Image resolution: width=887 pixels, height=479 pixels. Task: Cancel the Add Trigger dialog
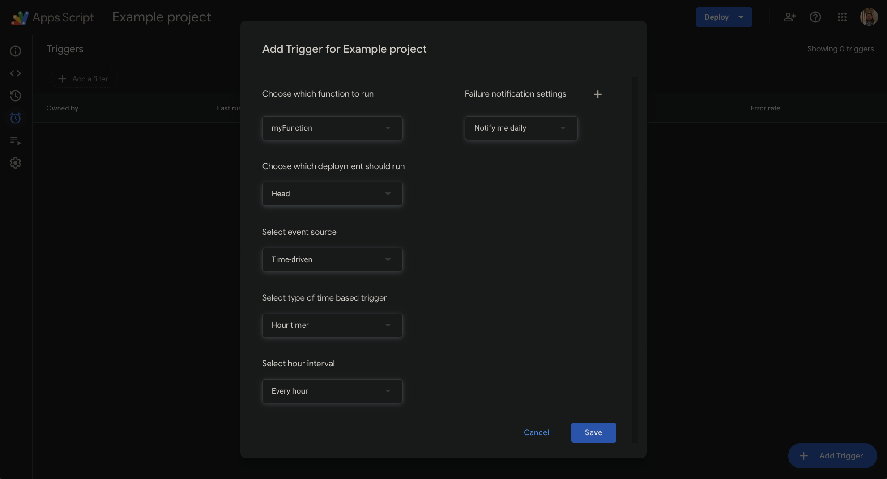(x=536, y=432)
